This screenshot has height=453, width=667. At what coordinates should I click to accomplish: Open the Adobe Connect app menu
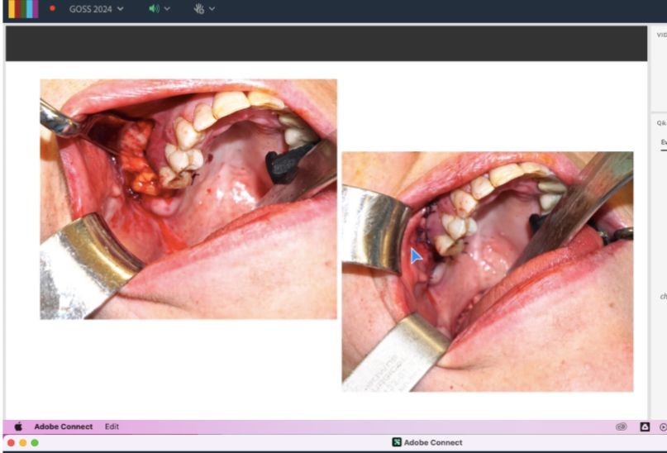pyautogui.click(x=64, y=427)
